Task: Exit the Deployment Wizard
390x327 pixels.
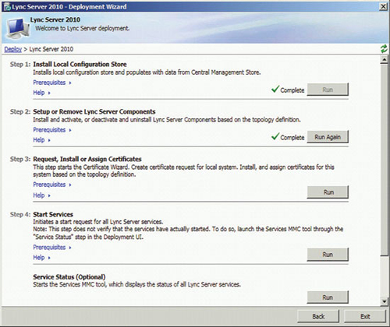Action: click(365, 317)
